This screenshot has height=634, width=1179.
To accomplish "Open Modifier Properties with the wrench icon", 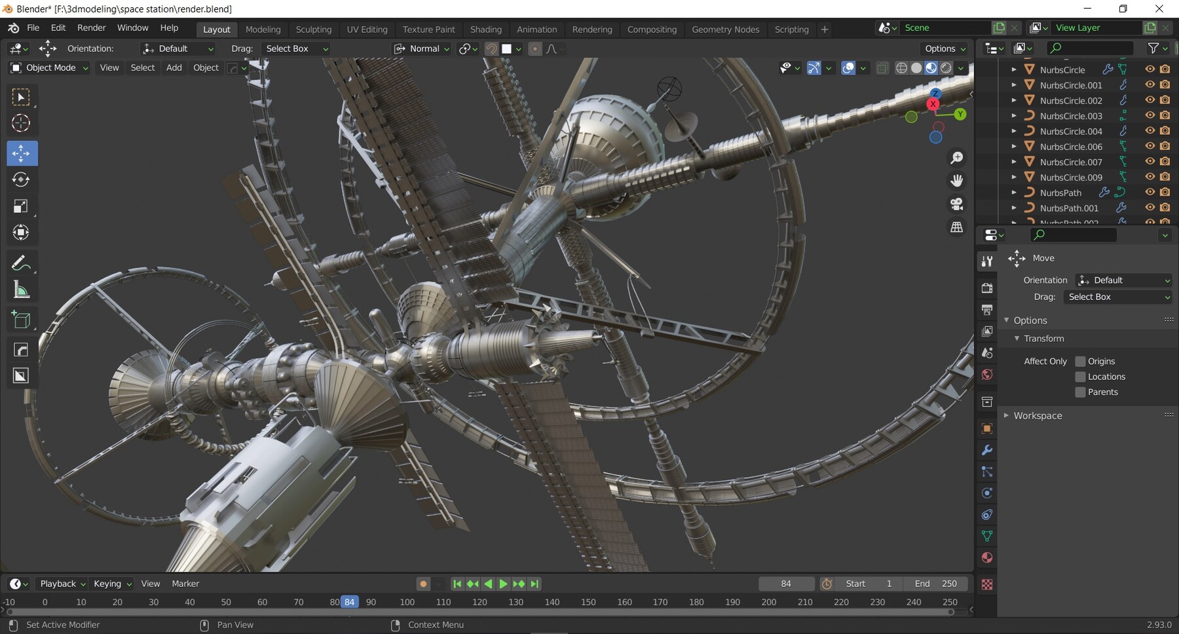I will point(987,450).
